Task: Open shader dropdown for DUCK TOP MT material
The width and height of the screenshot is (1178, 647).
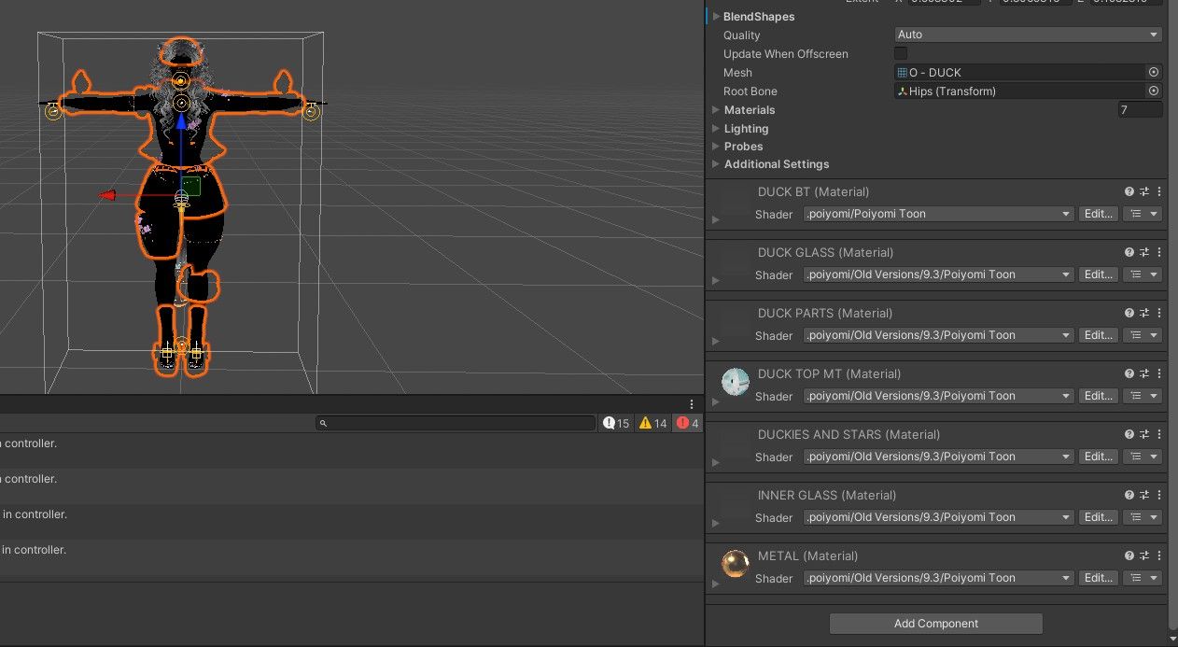Action: point(938,396)
